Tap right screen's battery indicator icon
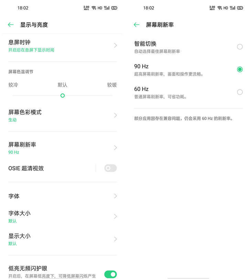Screen dimensions: 251x279 click(240, 8)
